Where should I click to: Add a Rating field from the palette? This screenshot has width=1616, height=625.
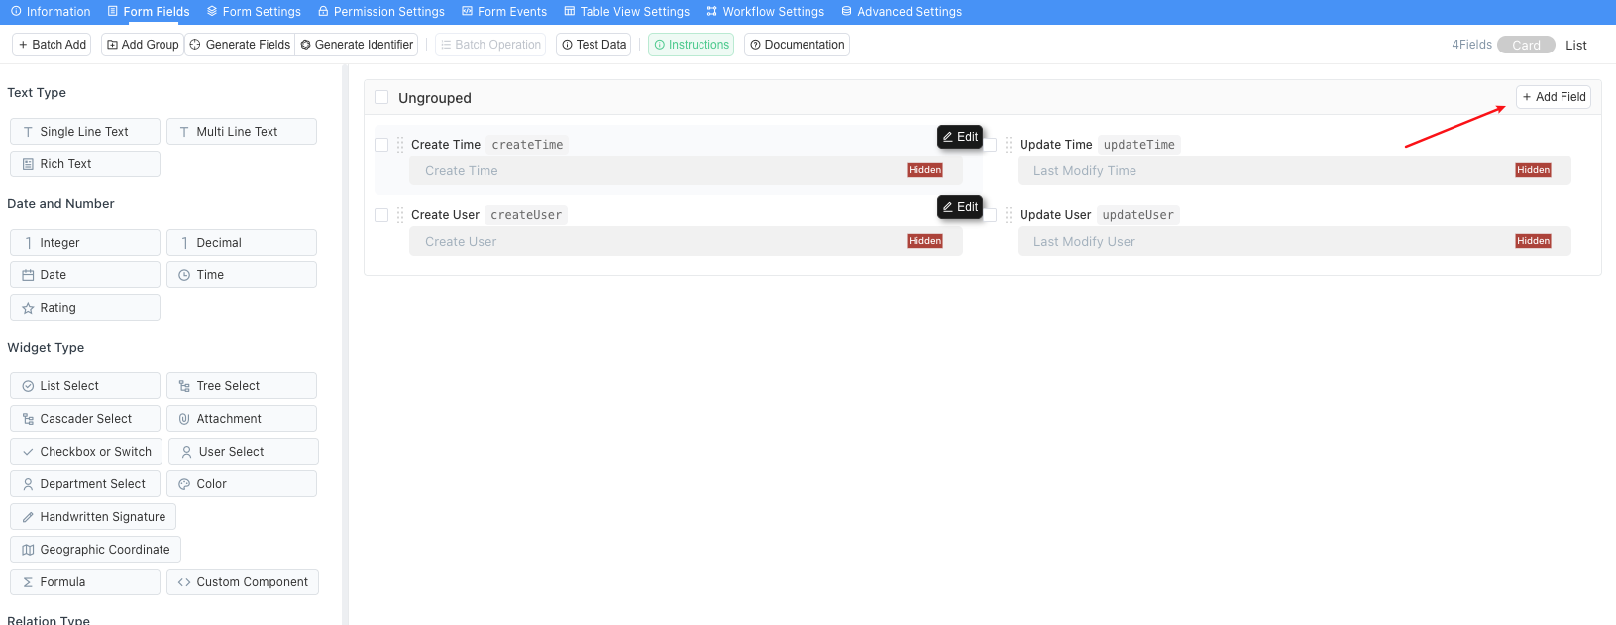pos(84,308)
